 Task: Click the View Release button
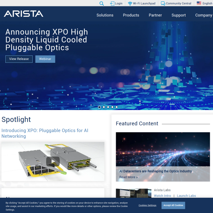tap(19, 59)
